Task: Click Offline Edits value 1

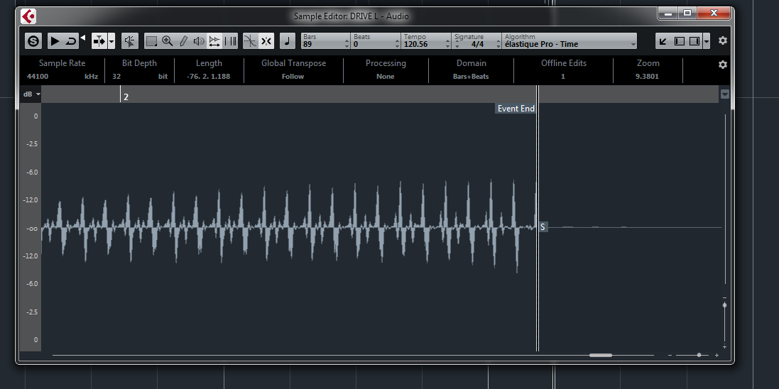Action: point(563,77)
